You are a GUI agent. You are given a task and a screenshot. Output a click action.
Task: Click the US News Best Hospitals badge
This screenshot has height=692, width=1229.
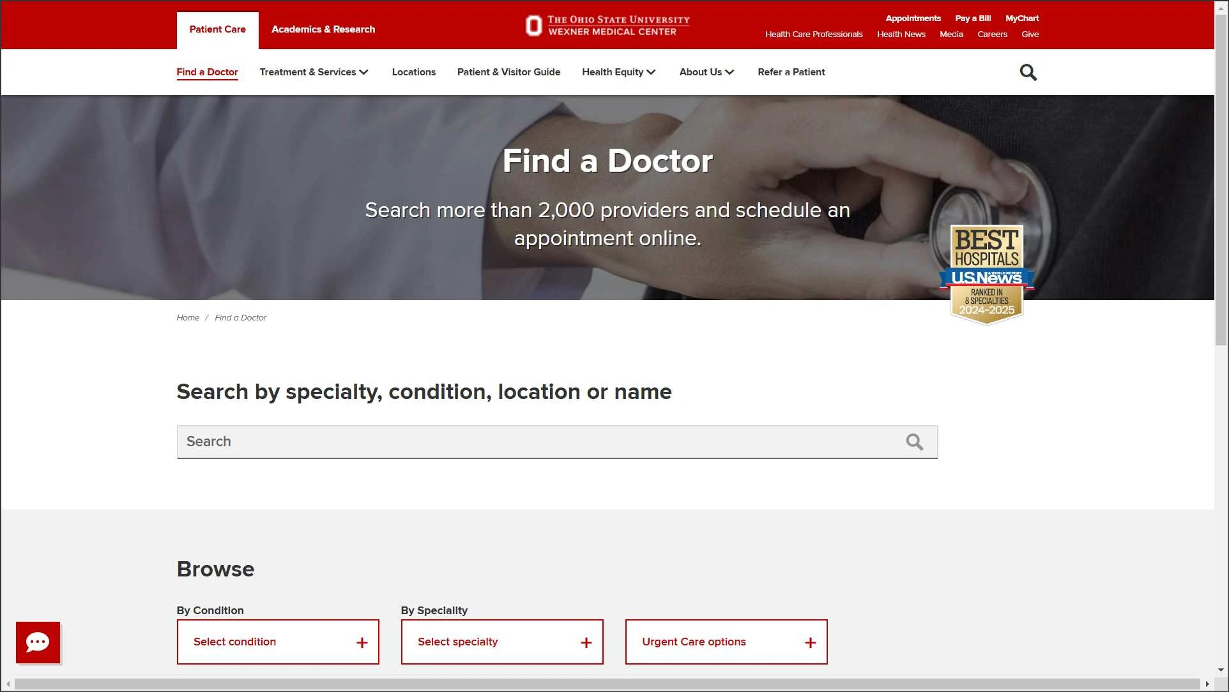click(986, 275)
